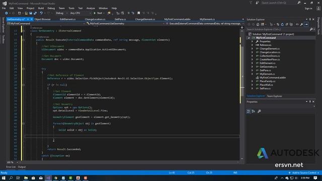Click Solution Explorer Collapse All icon

(x=287, y=25)
